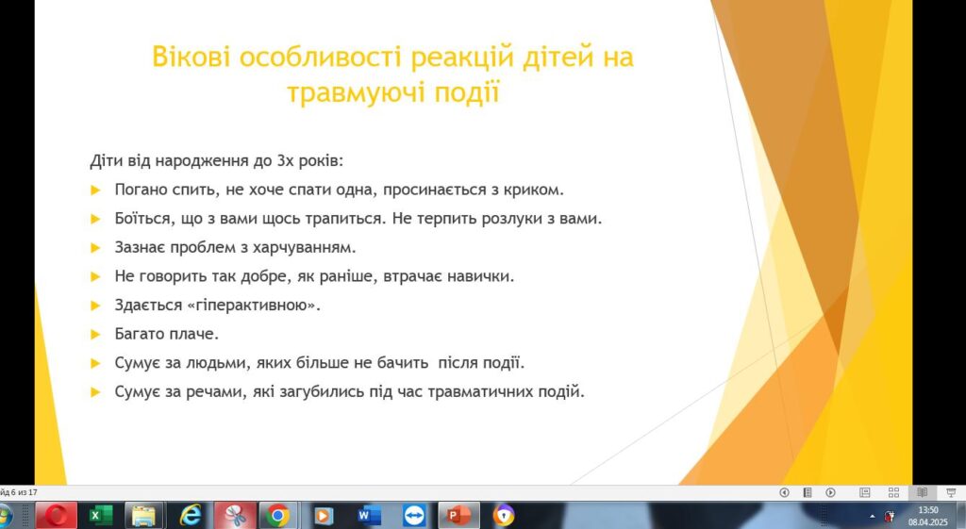Open the Windows Start orb

[x=5, y=516]
